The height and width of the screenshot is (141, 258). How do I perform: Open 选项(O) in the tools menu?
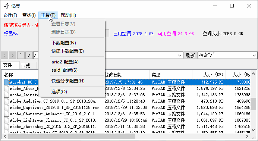pos(59,92)
